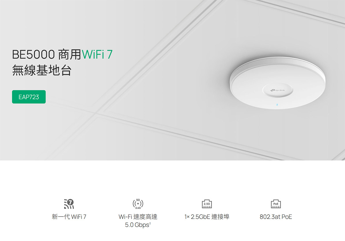
Task: Click the PoE port icon
Action: tap(276, 204)
